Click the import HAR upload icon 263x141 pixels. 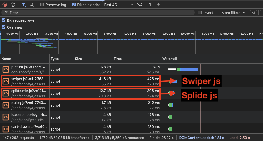(x=150, y=5)
